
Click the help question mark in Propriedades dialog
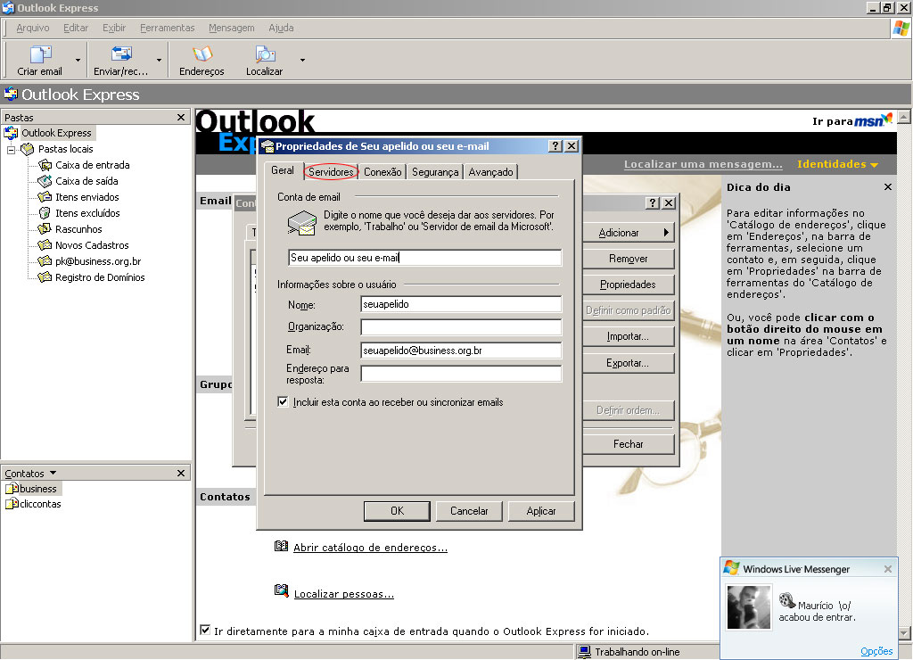(x=555, y=145)
